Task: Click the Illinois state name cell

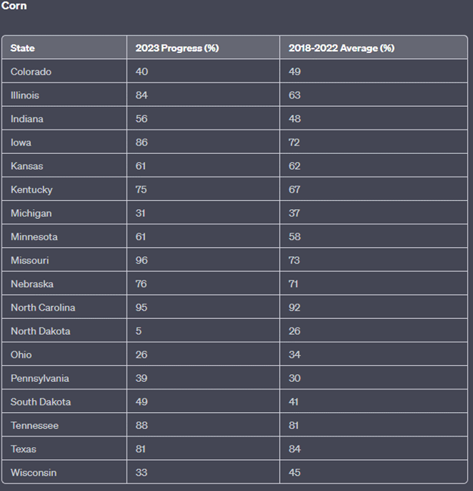Action: 25,95
